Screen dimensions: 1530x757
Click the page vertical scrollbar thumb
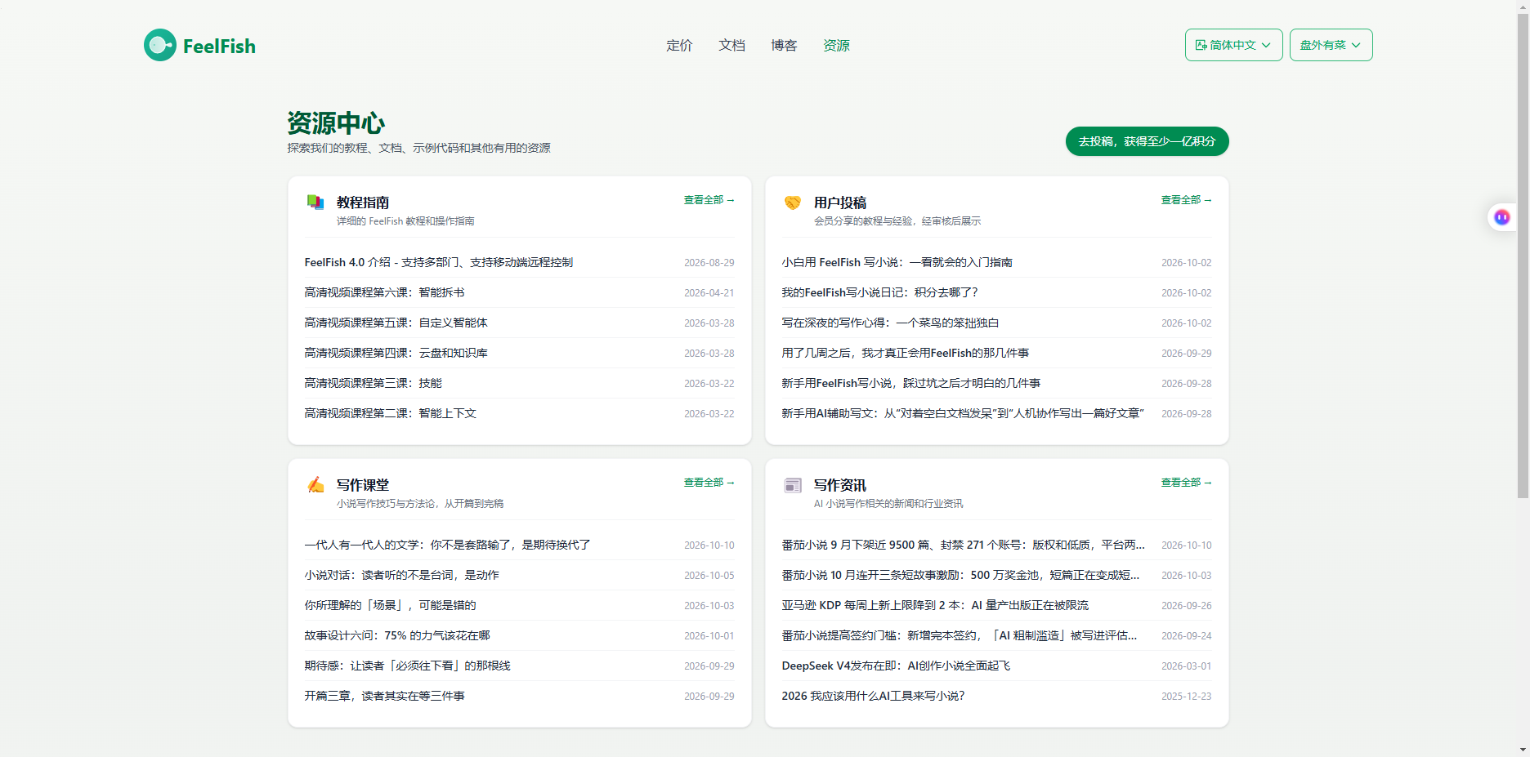1523,255
